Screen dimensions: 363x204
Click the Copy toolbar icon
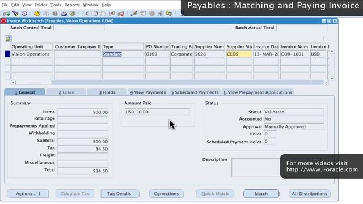(95, 14)
